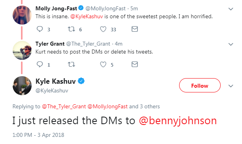
Task: Expand options chevron next to Follow button
Action: (x=231, y=86)
